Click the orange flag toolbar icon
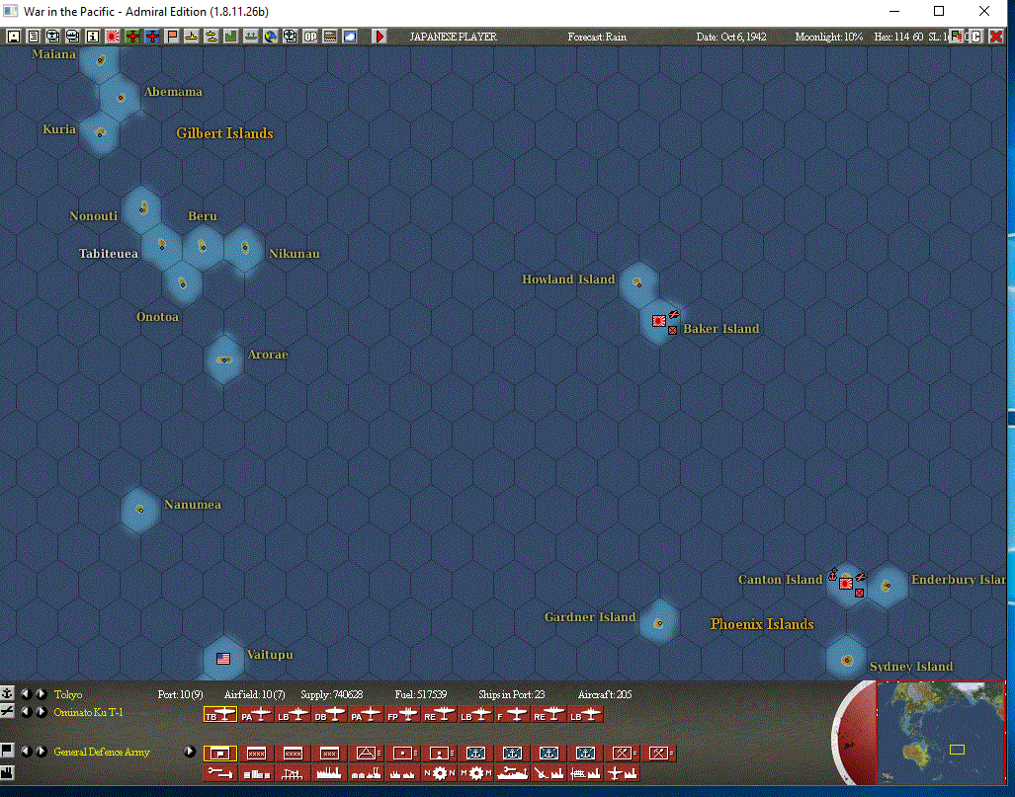Viewport: 1015px width, 797px height. pos(172,37)
